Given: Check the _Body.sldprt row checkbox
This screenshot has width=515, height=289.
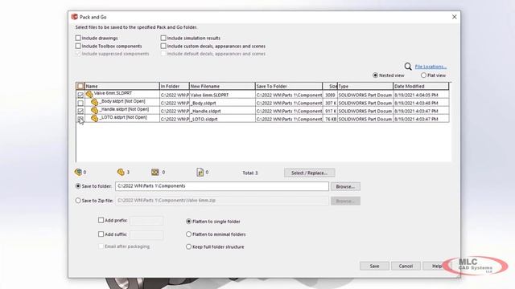Looking at the screenshot, I should pos(80,103).
